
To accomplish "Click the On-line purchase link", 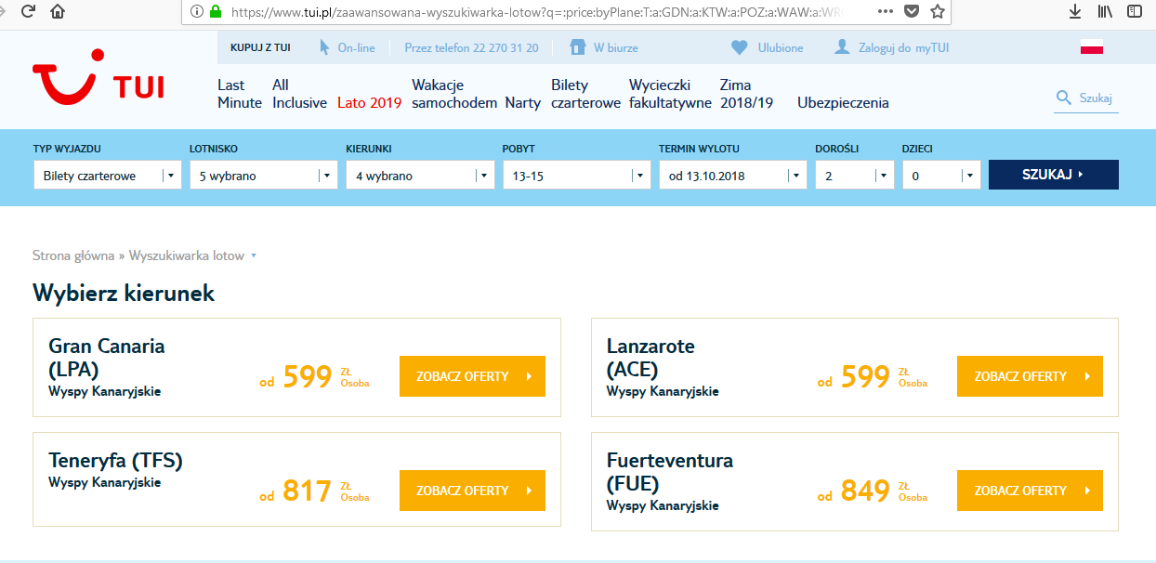I will (356, 48).
